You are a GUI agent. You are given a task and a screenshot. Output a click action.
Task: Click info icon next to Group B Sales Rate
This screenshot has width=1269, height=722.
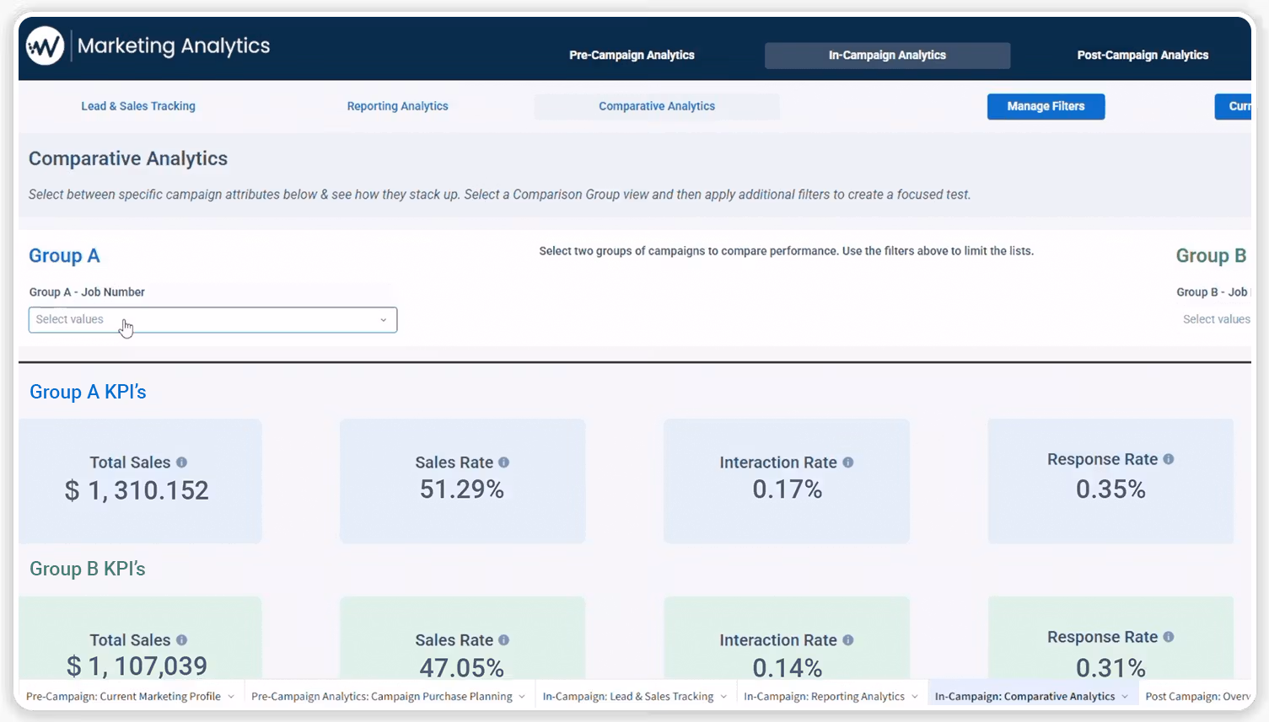click(x=503, y=640)
